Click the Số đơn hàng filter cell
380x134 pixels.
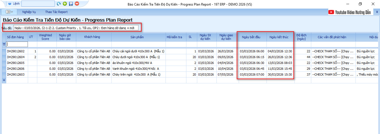tap(17, 44)
